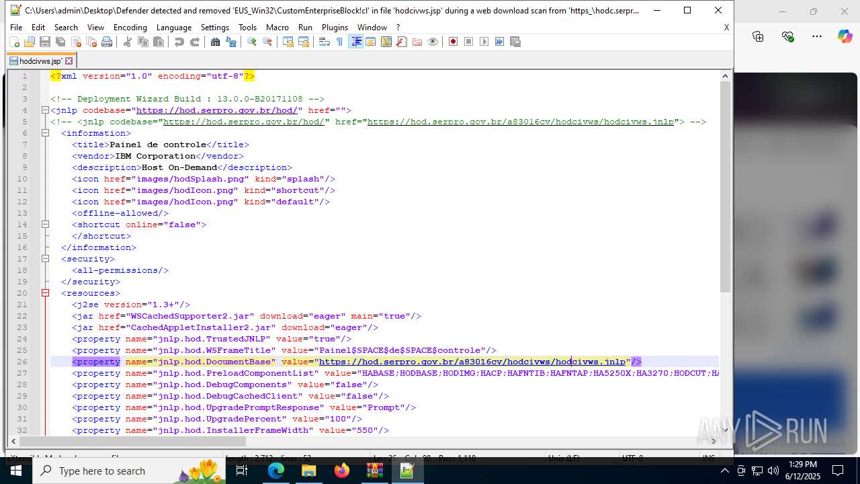860x484 pixels.
Task: Toggle file monitoring eye icon
Action: click(x=433, y=42)
